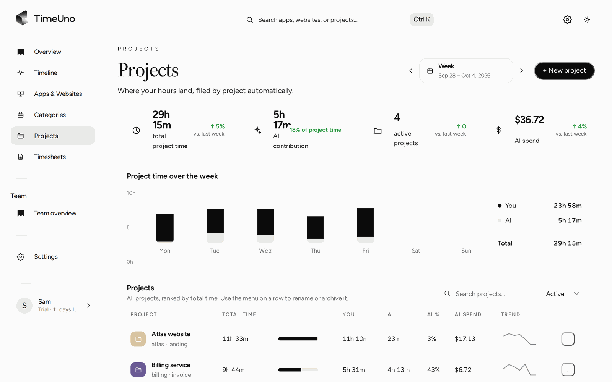Click Friday's bar in the chart

(366, 225)
